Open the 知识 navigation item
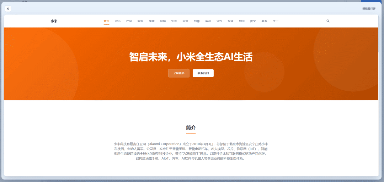 174,21
